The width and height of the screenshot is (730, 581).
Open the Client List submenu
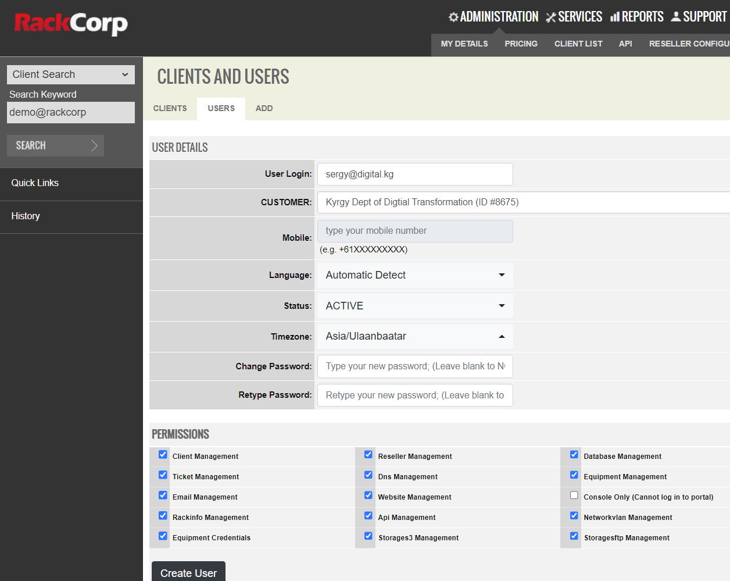click(x=578, y=44)
